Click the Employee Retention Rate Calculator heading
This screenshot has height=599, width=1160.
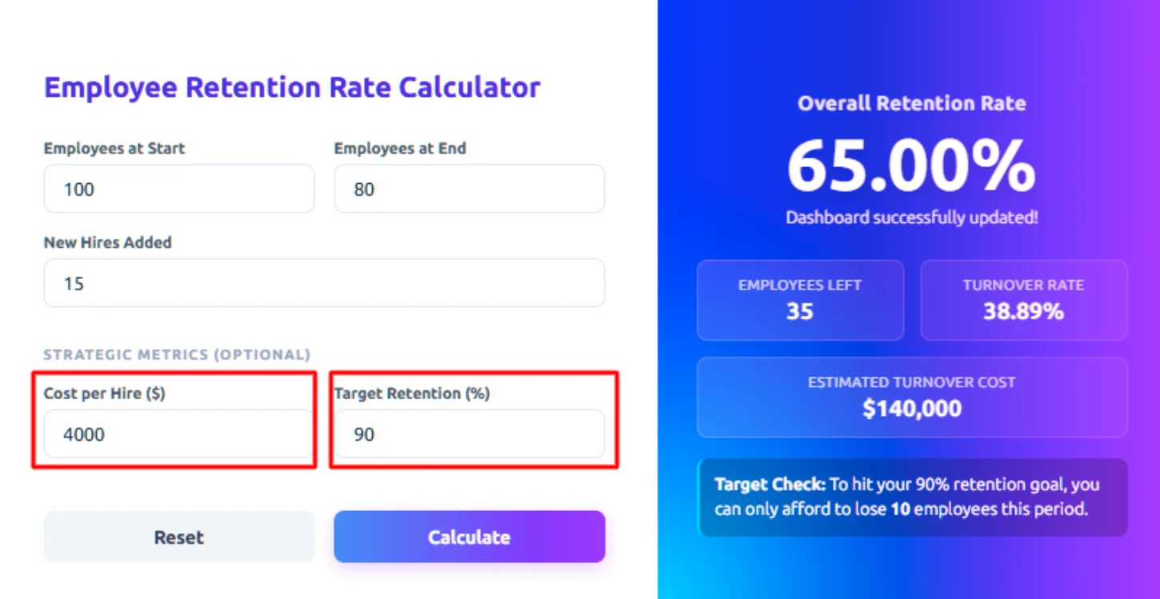coord(293,87)
